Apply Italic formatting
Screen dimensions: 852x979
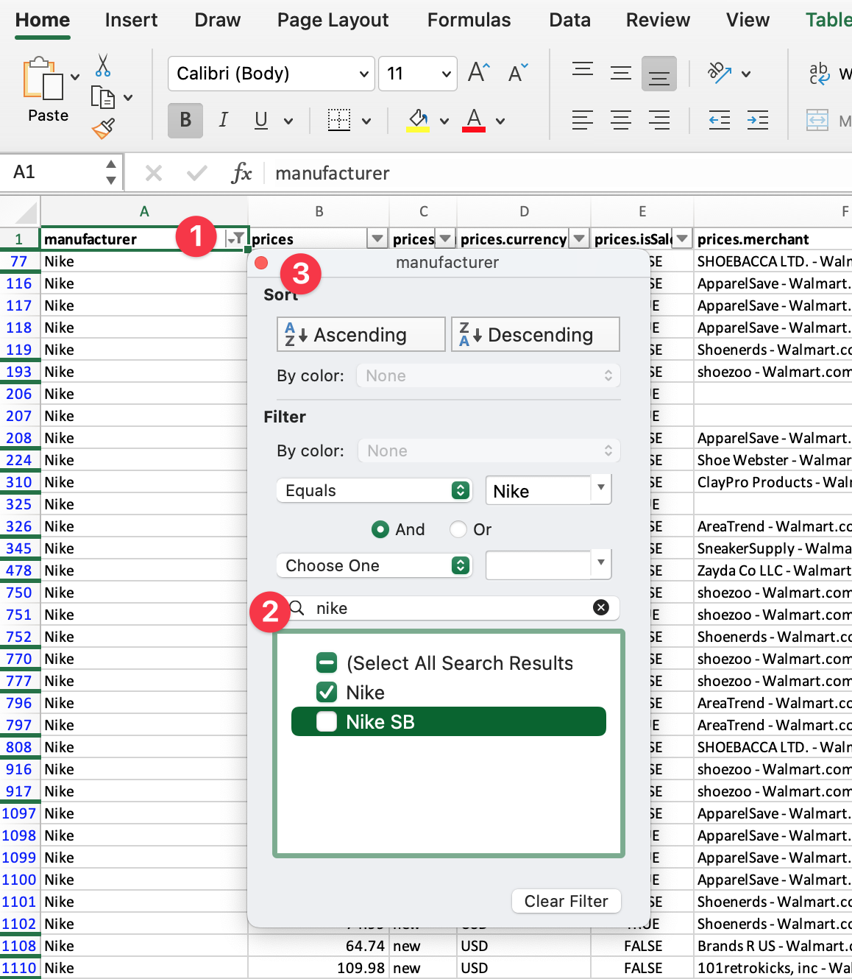[224, 120]
